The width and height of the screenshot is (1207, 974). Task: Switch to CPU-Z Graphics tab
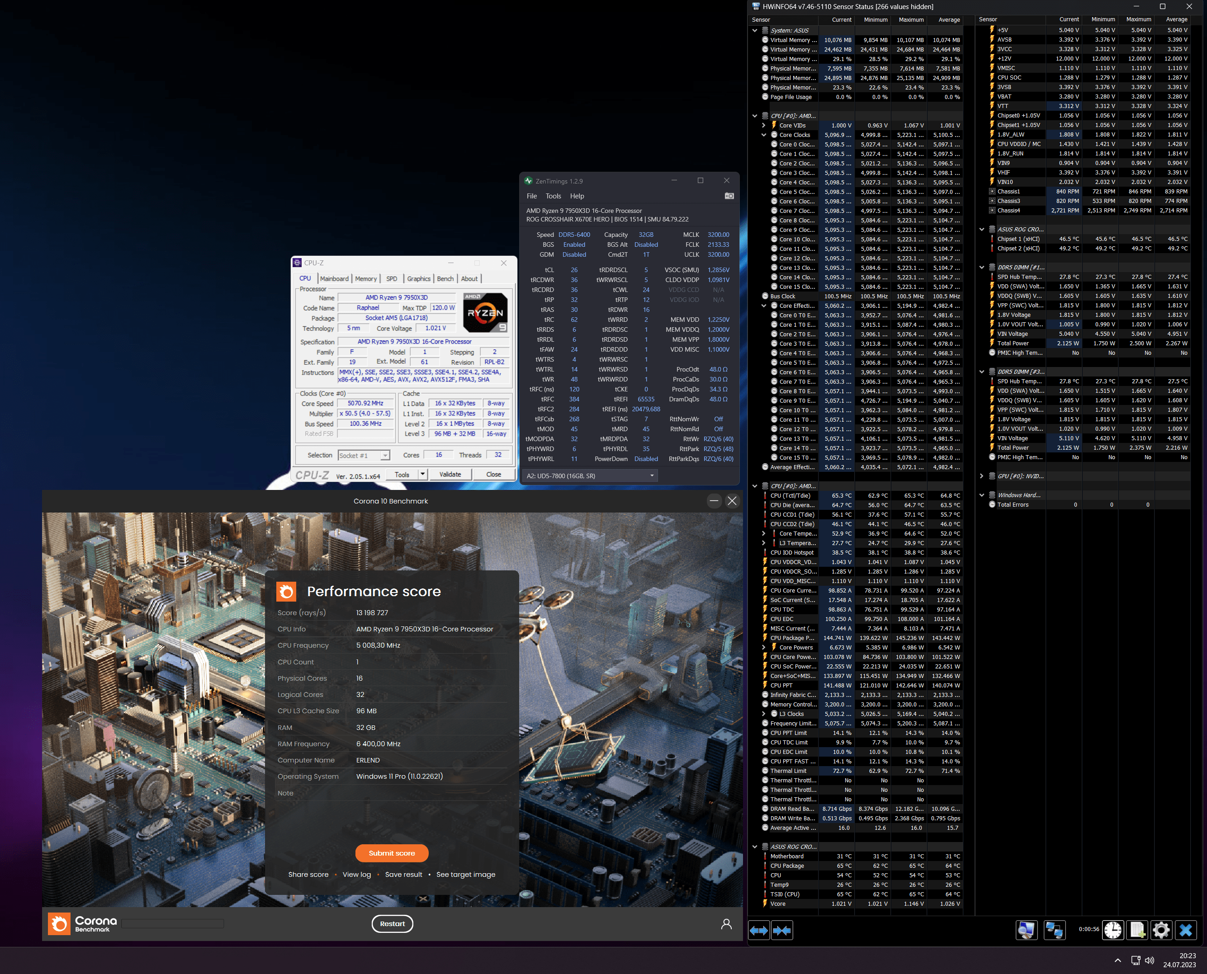419,278
